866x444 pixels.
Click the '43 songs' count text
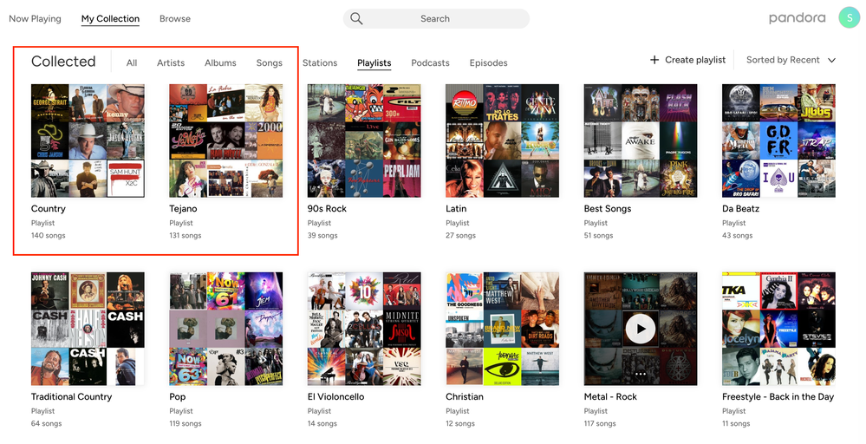pyautogui.click(x=738, y=236)
